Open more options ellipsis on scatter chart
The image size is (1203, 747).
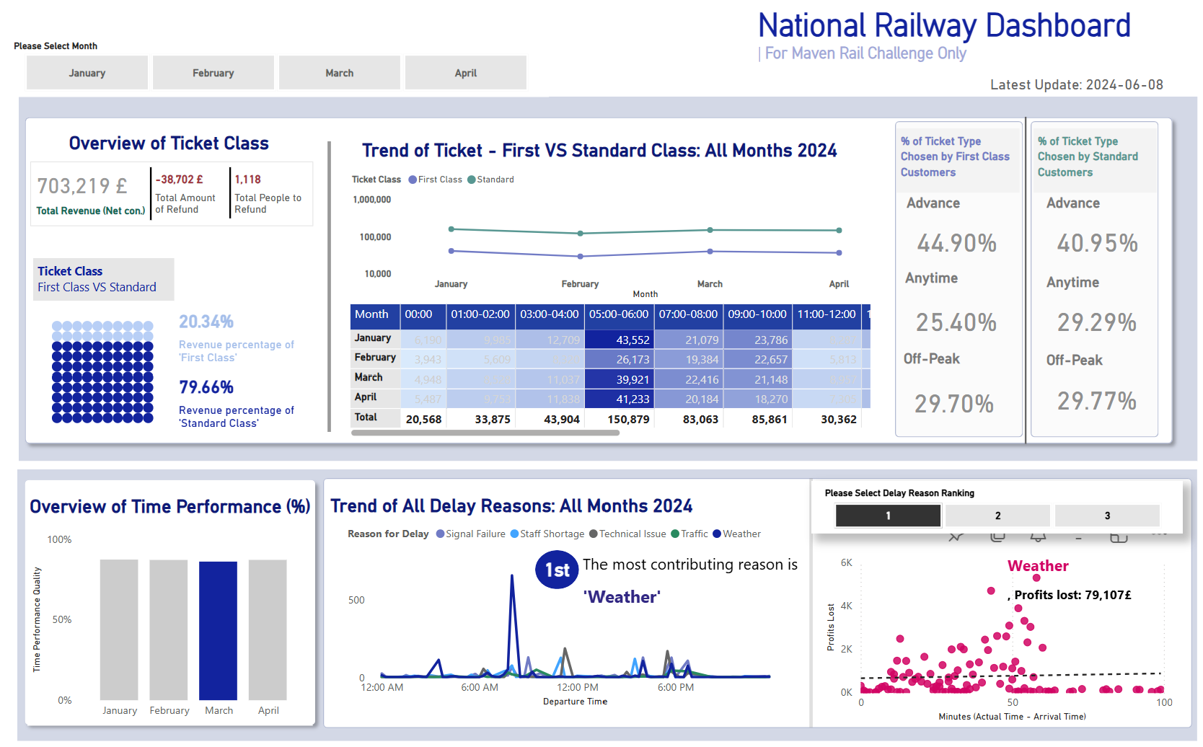tap(1159, 534)
